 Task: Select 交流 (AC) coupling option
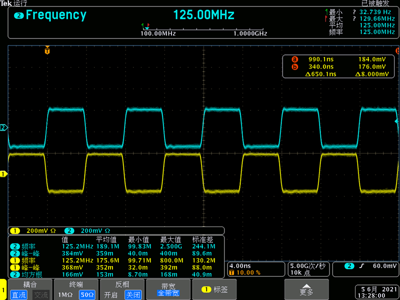point(41,295)
